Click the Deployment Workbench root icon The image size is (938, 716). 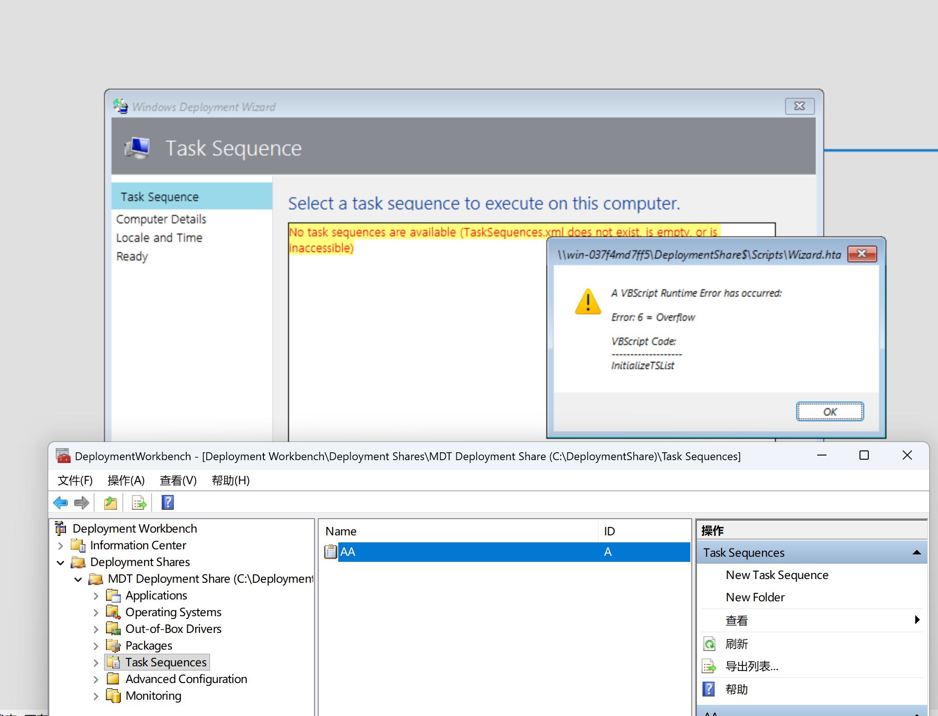60,528
